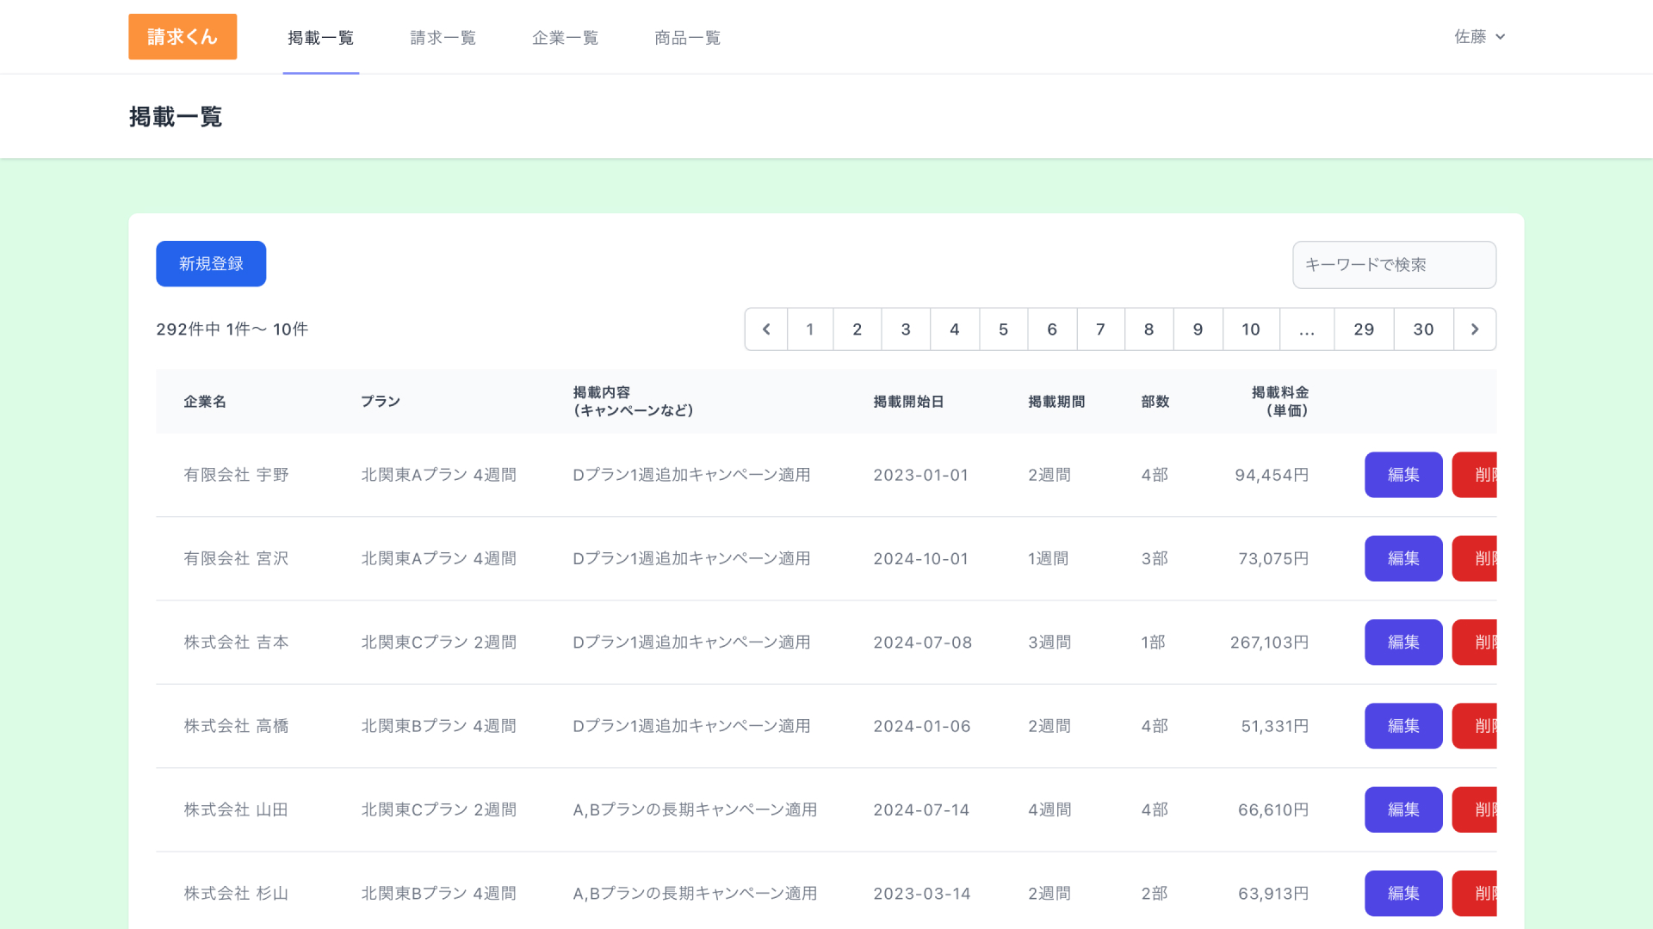Go to next page chevron
This screenshot has height=929, width=1653.
click(1475, 329)
